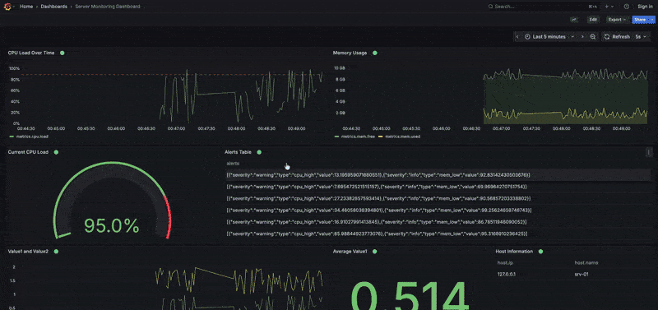Click green status dot on Average Value1
Viewport: 658px width, 310px height.
click(375, 252)
